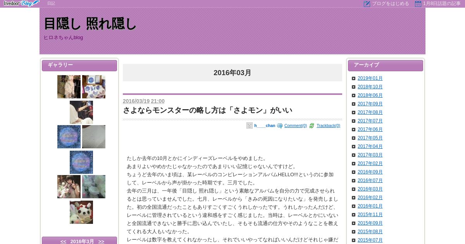Open archive 2015年08月
This screenshot has height=244, width=465.
370,232
